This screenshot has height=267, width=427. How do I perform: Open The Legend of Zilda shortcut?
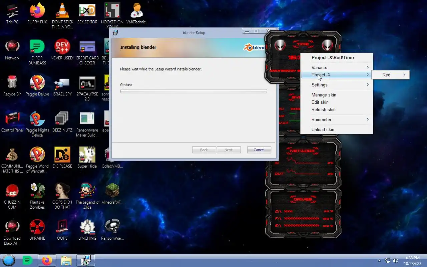87,196
